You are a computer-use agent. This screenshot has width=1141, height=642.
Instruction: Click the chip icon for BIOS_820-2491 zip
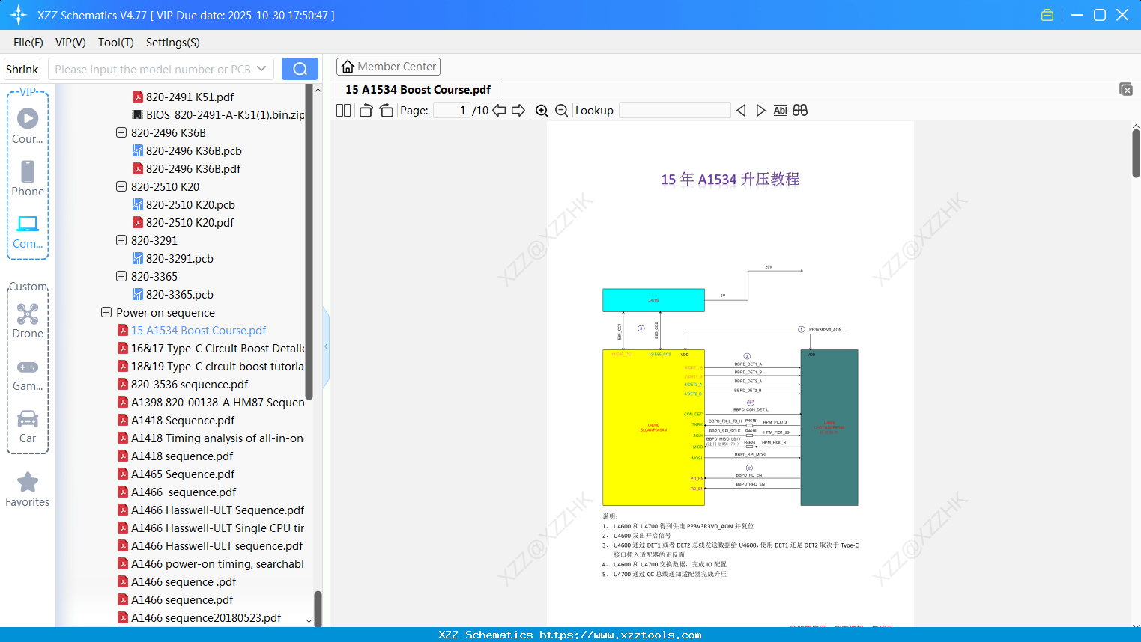point(138,114)
